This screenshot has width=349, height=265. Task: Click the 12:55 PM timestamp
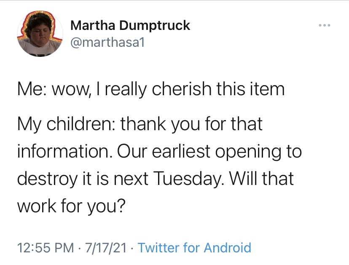[x=46, y=248]
